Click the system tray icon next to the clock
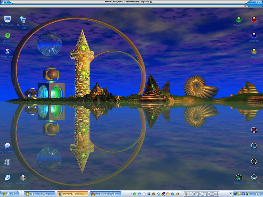Image resolution: width=263 pixels, height=197 pixels. pyautogui.click(x=247, y=194)
